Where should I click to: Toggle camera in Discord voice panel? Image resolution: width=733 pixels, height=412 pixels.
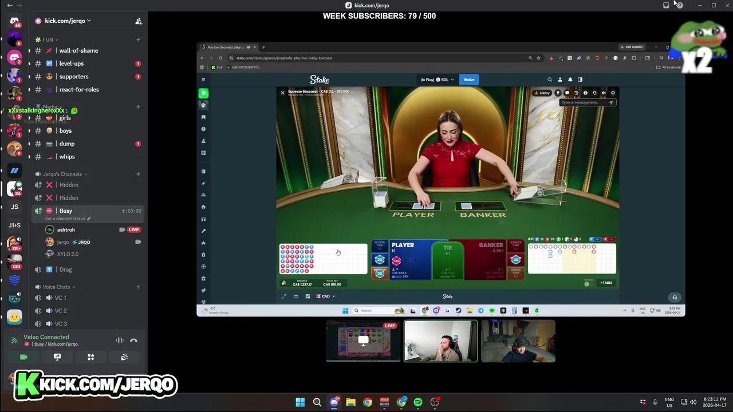[x=23, y=357]
